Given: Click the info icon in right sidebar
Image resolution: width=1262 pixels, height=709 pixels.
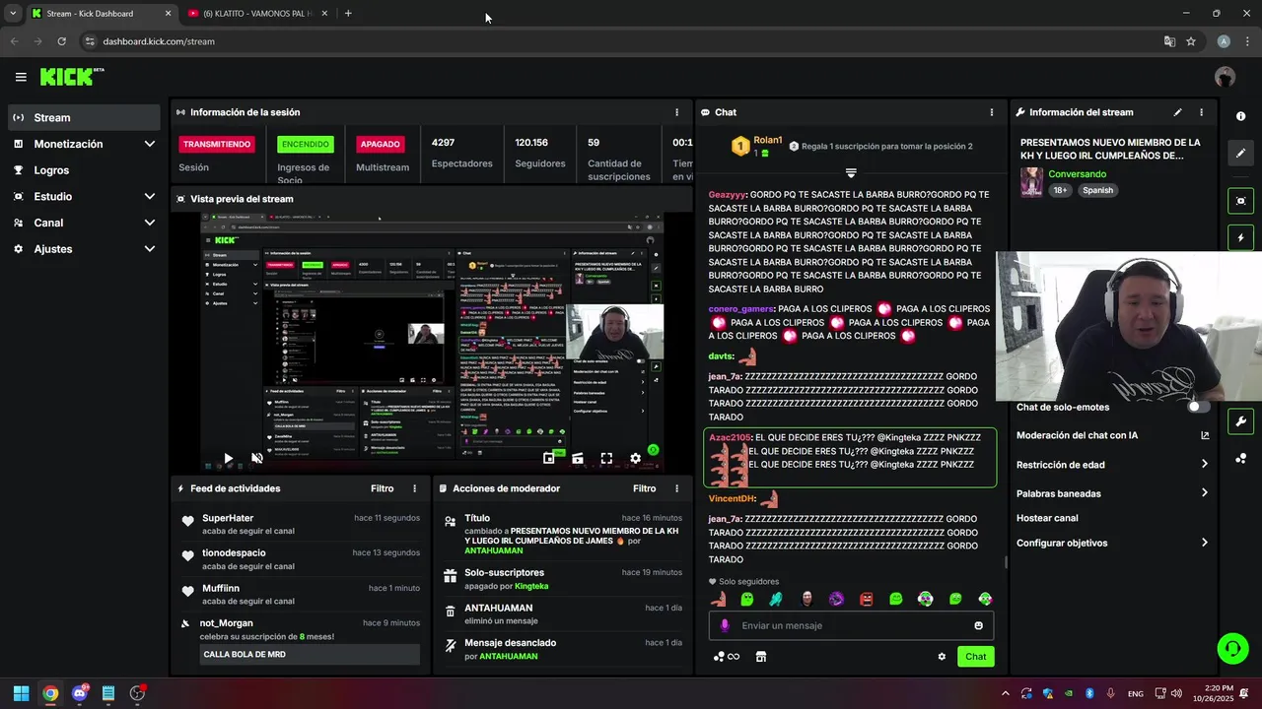Looking at the screenshot, I should (x=1240, y=116).
